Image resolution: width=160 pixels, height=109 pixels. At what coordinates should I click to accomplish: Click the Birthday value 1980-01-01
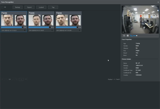point(139,66)
